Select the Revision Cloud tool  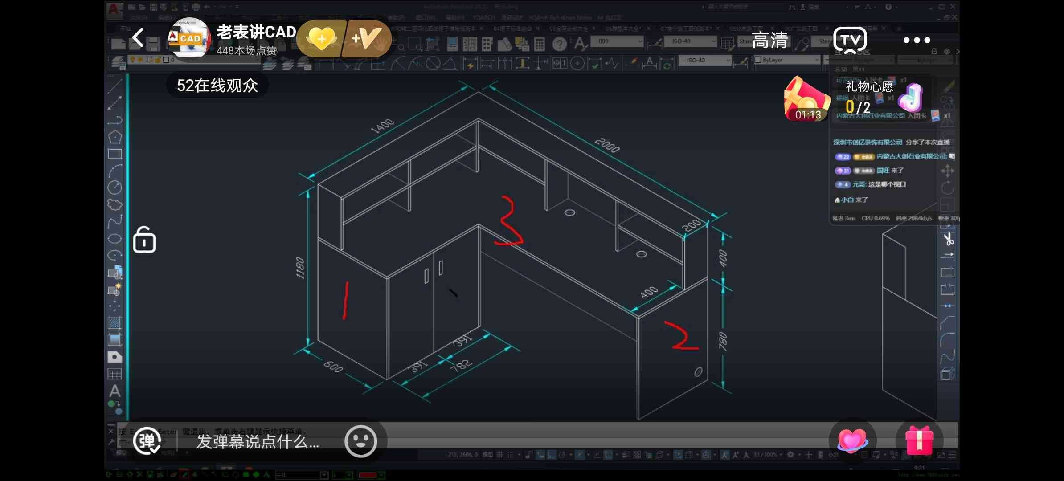pyautogui.click(x=115, y=204)
